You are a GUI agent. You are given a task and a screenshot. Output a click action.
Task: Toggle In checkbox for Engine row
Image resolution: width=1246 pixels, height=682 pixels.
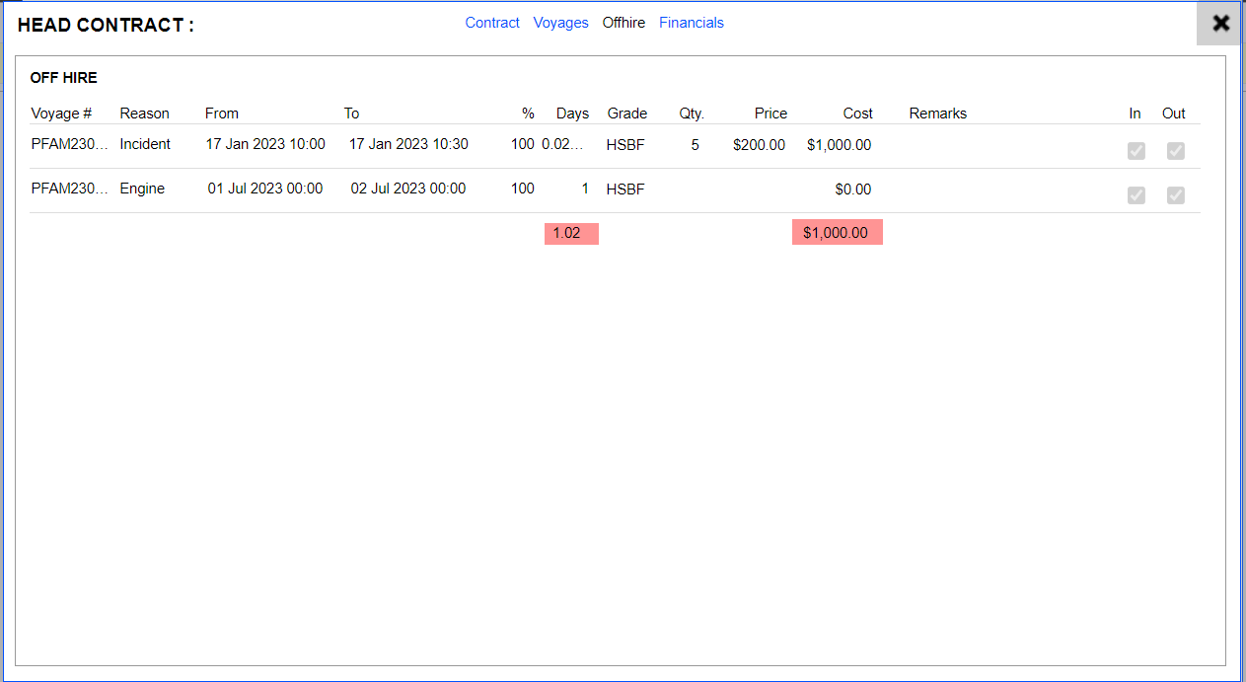[x=1136, y=195]
